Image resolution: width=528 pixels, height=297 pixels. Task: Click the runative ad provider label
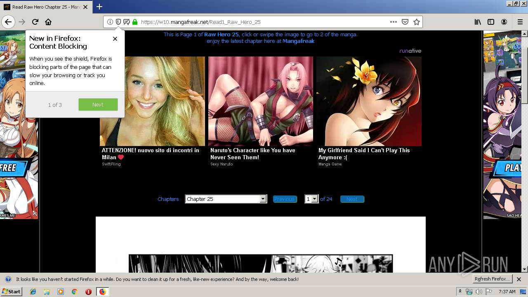click(x=410, y=51)
